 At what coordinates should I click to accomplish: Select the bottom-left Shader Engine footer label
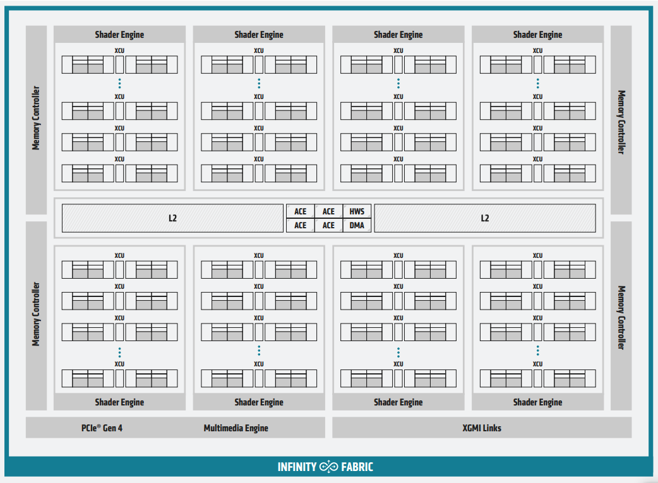(119, 402)
